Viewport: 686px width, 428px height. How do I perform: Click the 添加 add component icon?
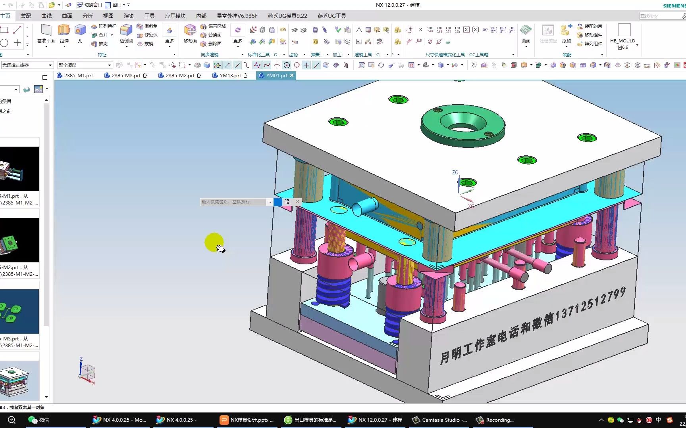(x=566, y=32)
